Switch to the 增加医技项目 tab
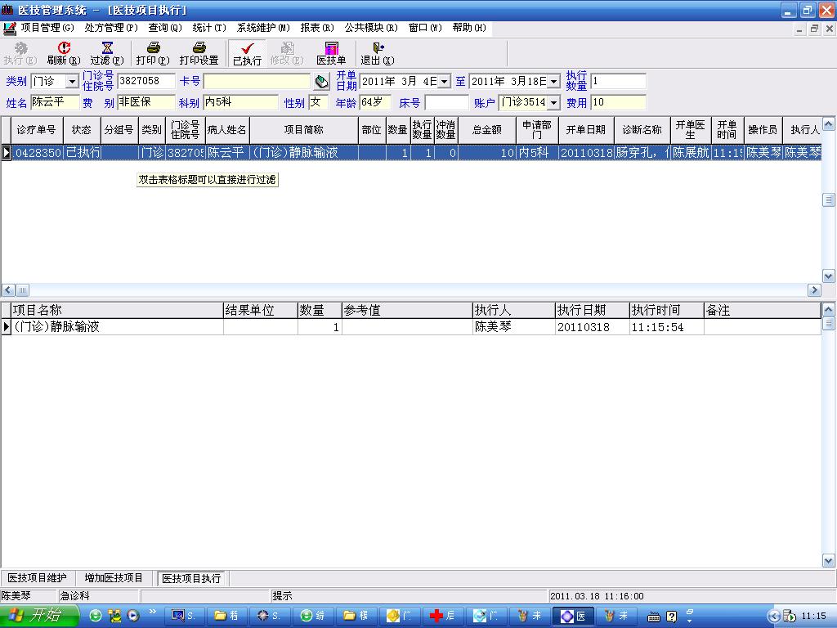 click(x=114, y=578)
